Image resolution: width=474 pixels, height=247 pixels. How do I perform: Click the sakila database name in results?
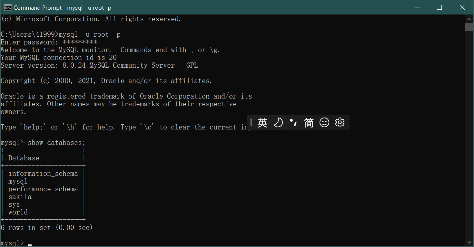(x=20, y=197)
